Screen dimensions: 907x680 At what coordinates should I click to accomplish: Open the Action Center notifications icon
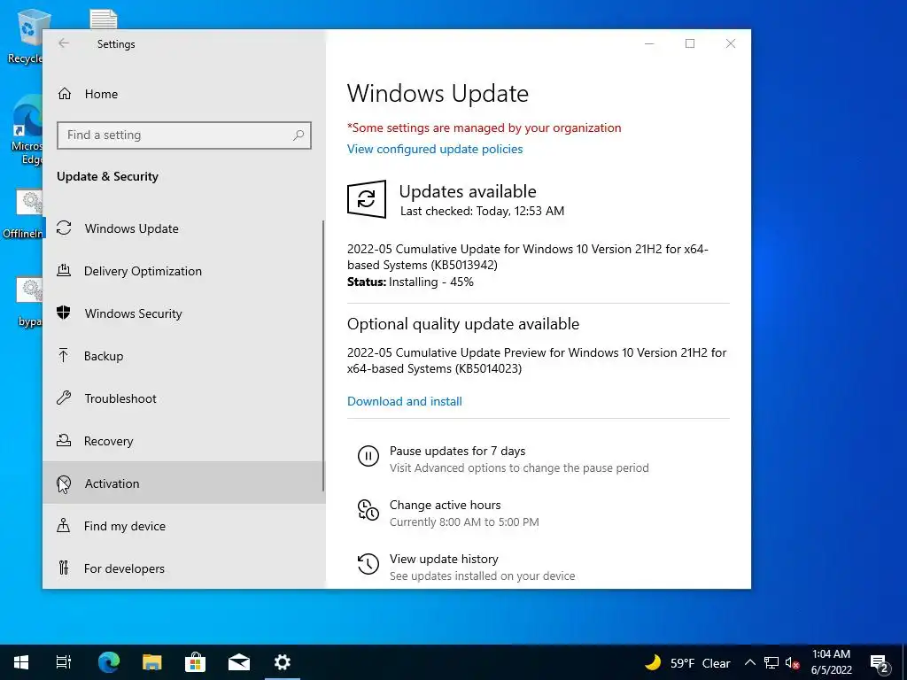[880, 663]
